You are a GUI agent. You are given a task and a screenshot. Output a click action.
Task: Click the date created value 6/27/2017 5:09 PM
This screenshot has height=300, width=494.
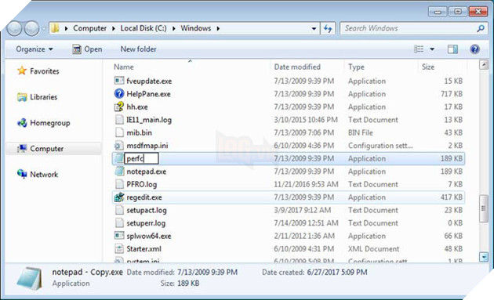tap(337, 272)
